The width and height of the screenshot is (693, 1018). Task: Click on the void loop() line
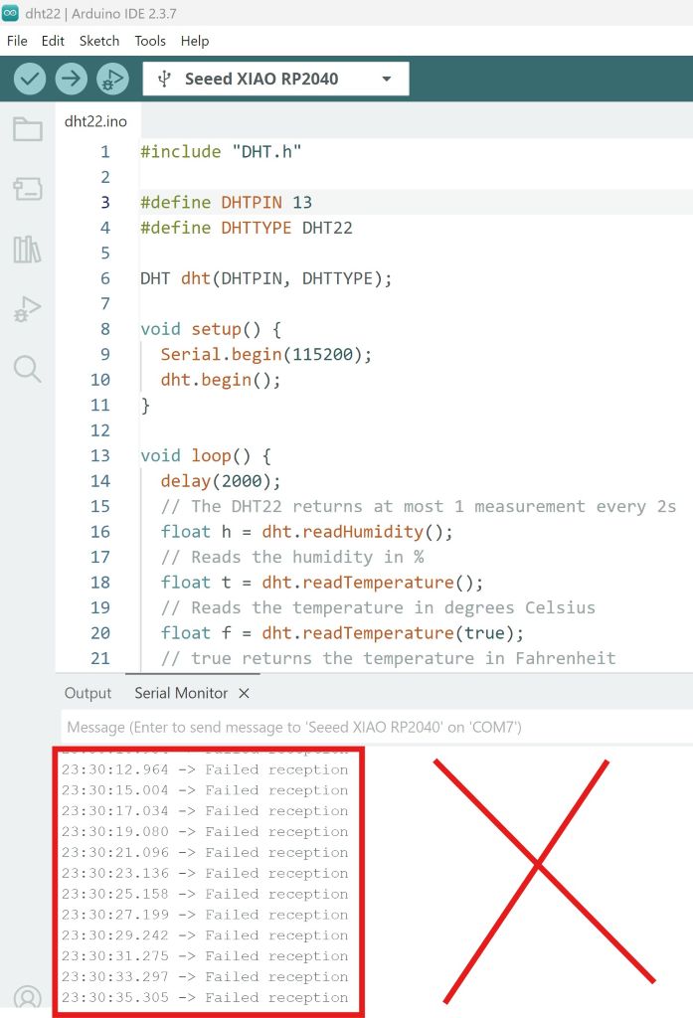206,455
